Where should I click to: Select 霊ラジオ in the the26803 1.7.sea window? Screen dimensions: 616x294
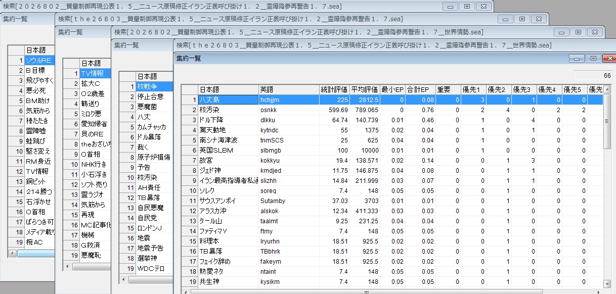point(95,194)
